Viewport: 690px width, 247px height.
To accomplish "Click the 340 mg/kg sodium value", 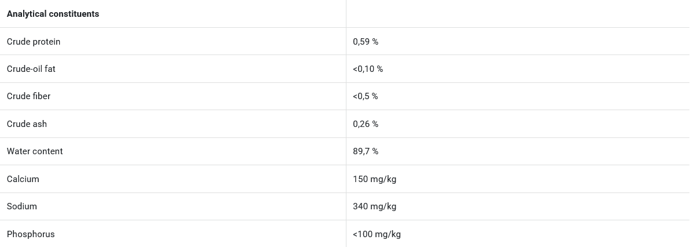I will pyautogui.click(x=374, y=206).
